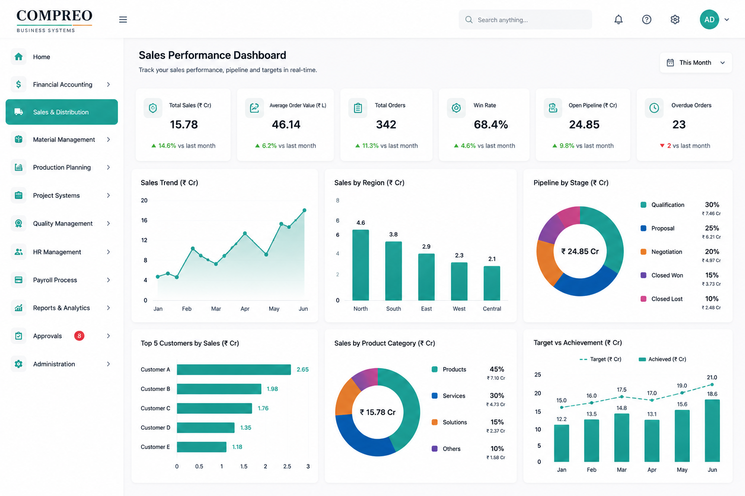745x496 pixels.
Task: Open the Administration menu label
Action: point(54,364)
